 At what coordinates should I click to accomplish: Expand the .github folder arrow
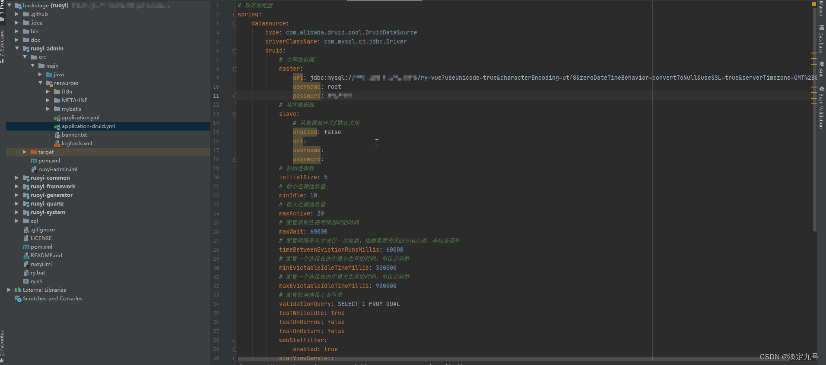(17, 14)
